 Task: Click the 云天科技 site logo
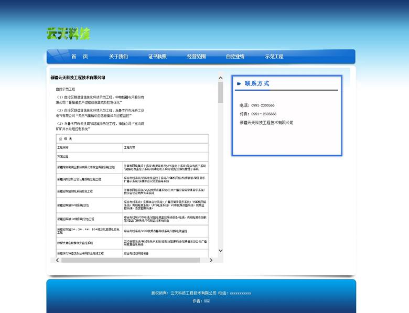coord(68,34)
